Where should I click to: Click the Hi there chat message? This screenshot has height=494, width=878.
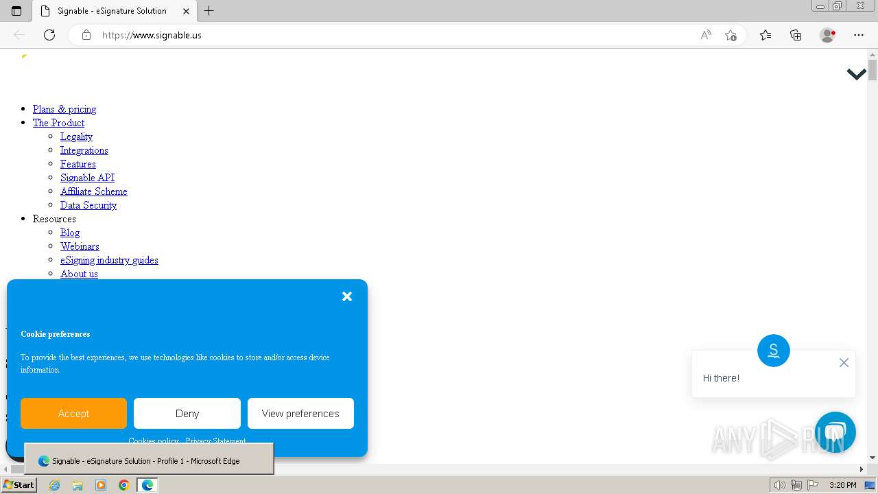point(721,378)
